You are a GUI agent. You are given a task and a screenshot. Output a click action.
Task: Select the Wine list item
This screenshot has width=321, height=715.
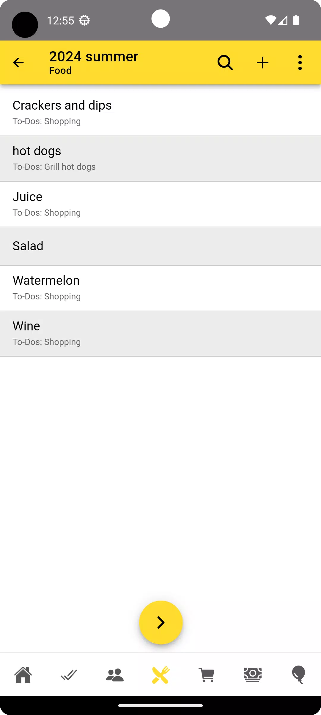click(160, 334)
